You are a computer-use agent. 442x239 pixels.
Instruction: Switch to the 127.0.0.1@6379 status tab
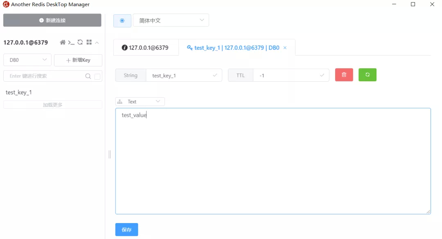point(146,47)
